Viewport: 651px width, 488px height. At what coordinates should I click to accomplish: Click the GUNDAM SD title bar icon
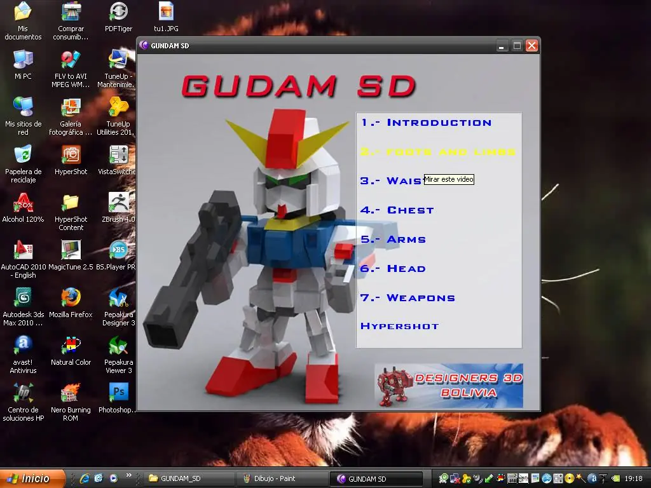[x=144, y=45]
